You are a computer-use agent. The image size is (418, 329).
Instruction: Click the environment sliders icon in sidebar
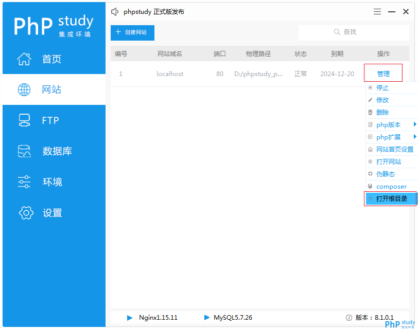pyautogui.click(x=24, y=182)
